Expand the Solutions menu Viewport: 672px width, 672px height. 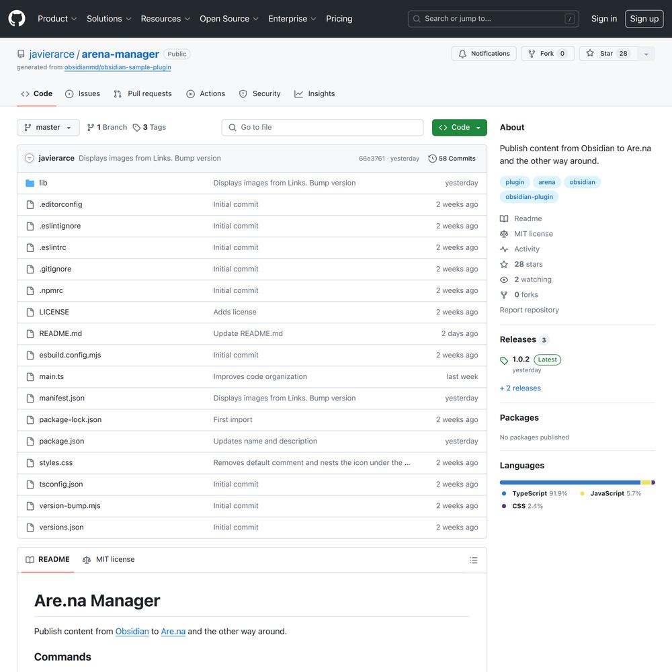(x=109, y=19)
